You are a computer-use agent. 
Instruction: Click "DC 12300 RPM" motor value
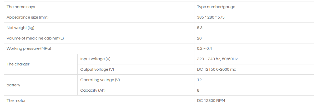(211, 101)
